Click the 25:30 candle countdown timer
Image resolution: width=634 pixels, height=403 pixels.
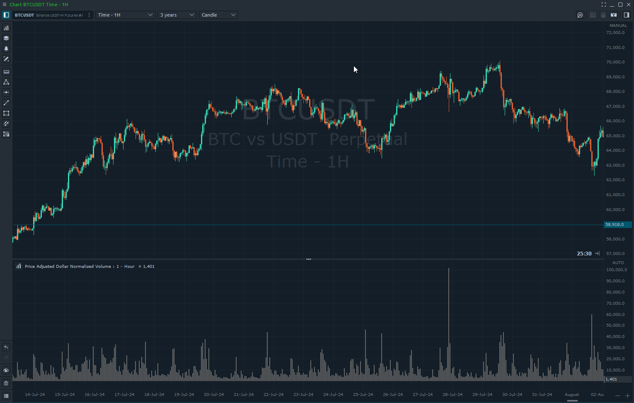pos(584,253)
